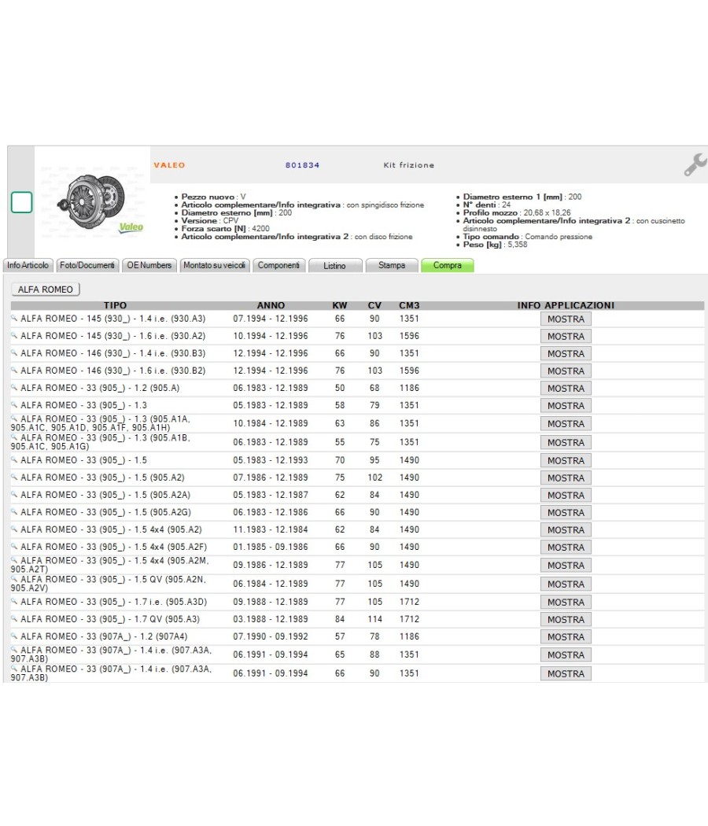Image resolution: width=708 pixels, height=826 pixels.
Task: Click the Valeo clutch kit thumbnail image
Action: click(93, 203)
